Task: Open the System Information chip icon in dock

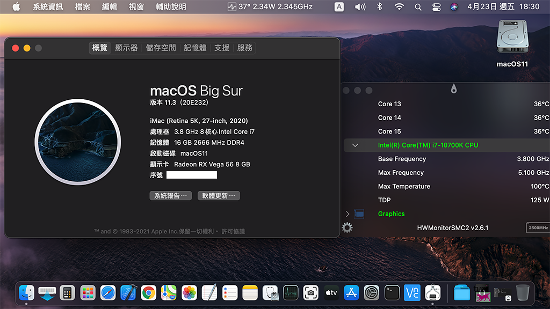Action: [432, 292]
